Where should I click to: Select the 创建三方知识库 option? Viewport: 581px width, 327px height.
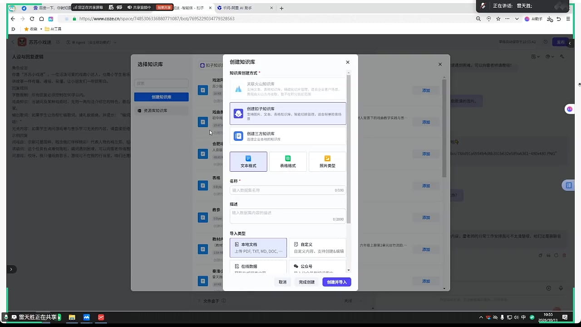pos(288,136)
